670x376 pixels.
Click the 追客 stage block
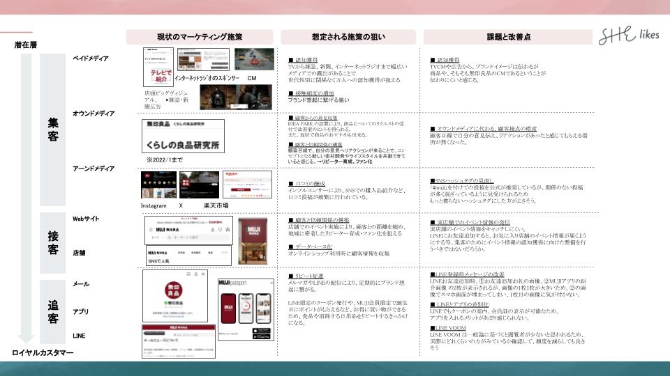[x=53, y=311]
